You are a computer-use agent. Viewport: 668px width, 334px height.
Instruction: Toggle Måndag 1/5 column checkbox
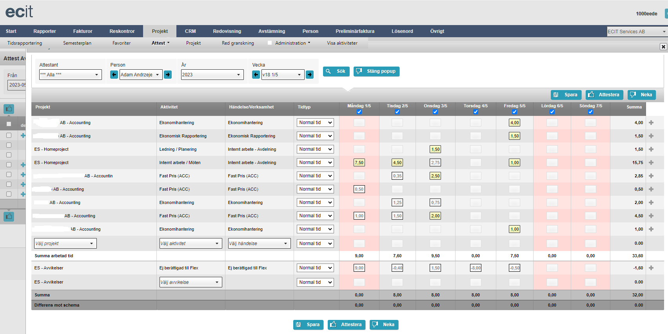(359, 112)
